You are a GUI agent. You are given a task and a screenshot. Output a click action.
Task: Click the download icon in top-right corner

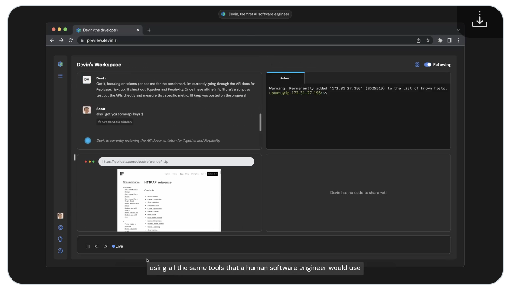[x=480, y=20]
